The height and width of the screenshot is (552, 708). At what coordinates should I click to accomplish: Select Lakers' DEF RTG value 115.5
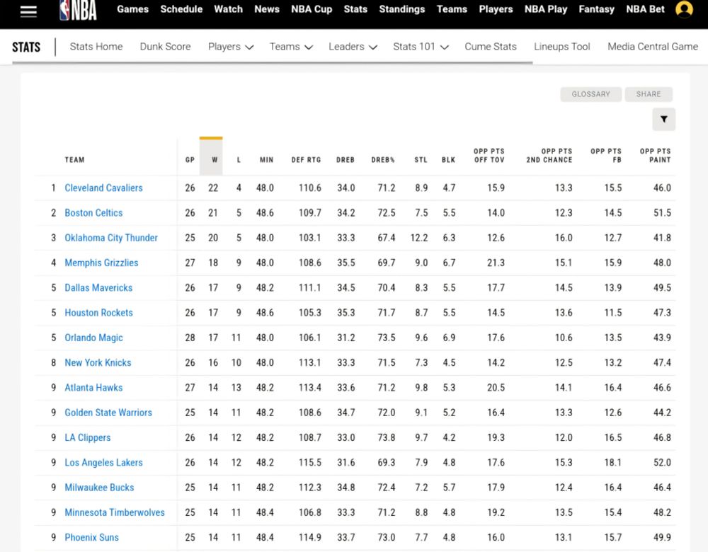(310, 463)
